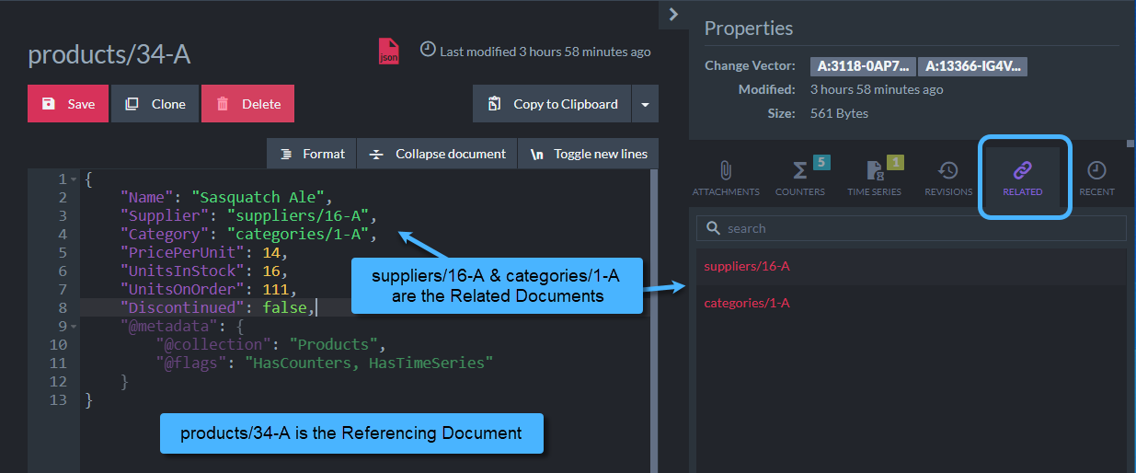This screenshot has height=473, width=1136.
Task: Open the Counters tab
Action: pos(800,179)
